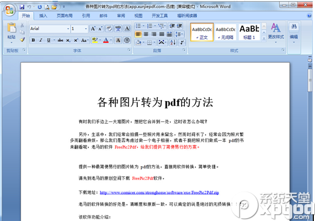Click the Office button logo

click(10, 10)
